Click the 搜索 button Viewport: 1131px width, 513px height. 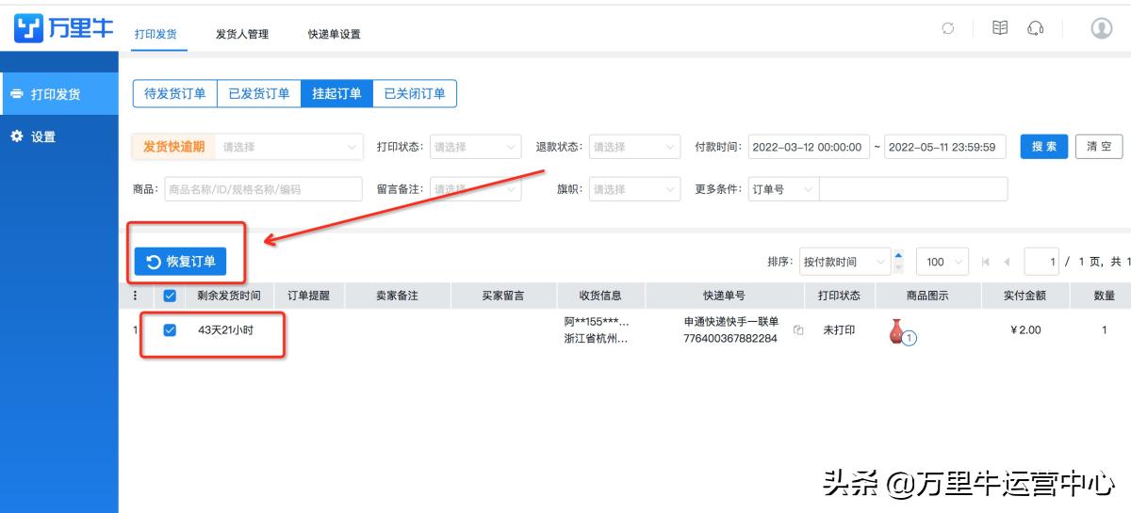click(x=1043, y=147)
